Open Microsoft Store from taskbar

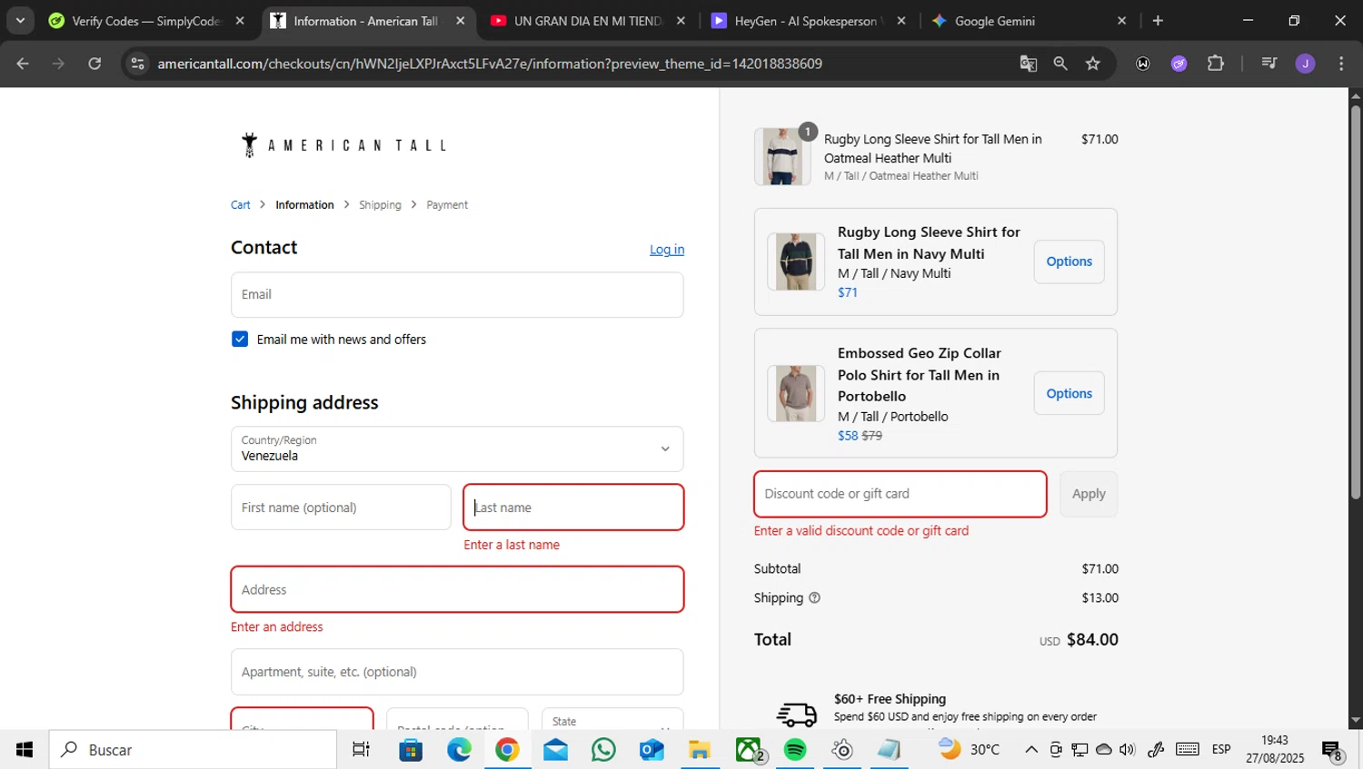[411, 750]
